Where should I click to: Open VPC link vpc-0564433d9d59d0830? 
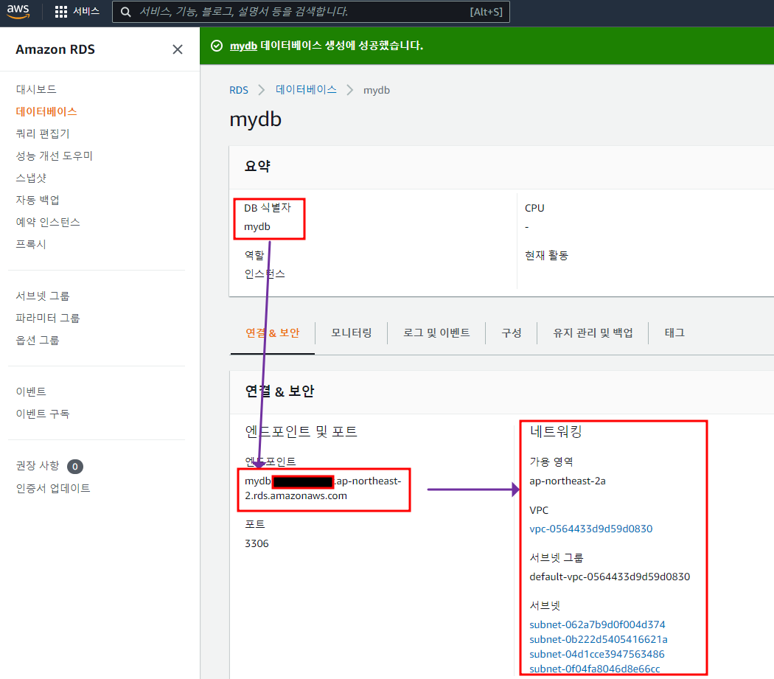[591, 529]
